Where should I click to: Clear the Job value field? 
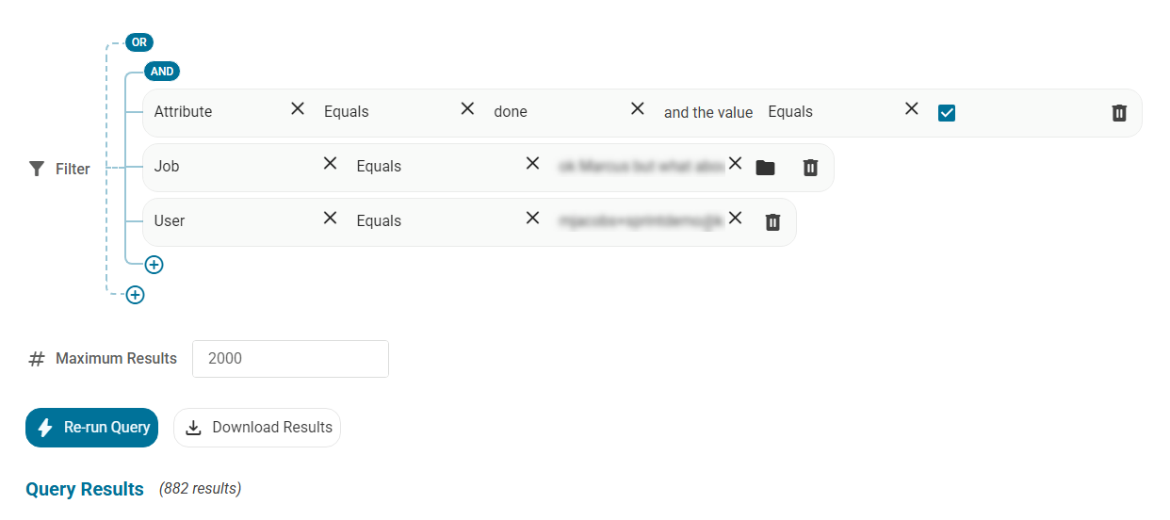tap(736, 164)
